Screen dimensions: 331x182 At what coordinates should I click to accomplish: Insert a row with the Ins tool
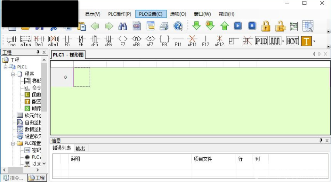(12, 41)
